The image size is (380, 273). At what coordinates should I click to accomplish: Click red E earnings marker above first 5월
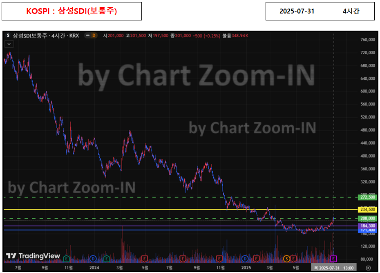tap(145, 259)
